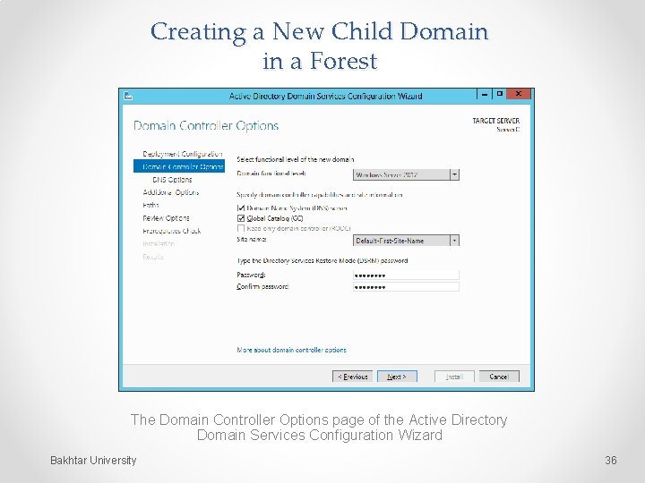
Task: Select Installation step in sidebar
Action: 159,243
